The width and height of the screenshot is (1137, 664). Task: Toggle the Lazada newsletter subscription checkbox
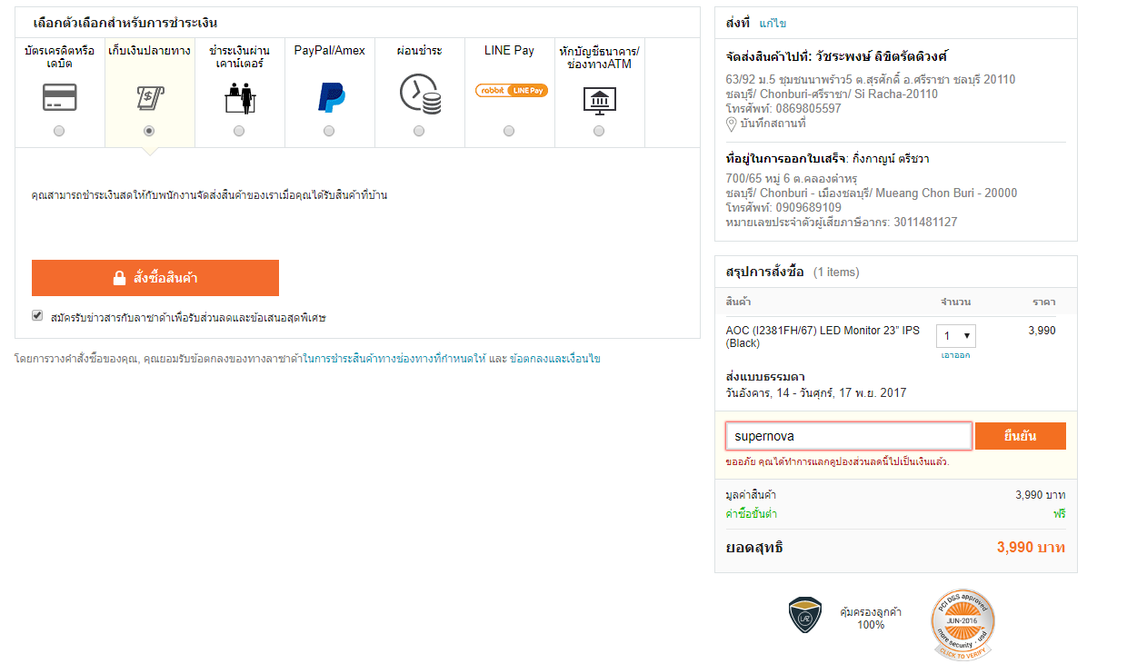(x=37, y=316)
